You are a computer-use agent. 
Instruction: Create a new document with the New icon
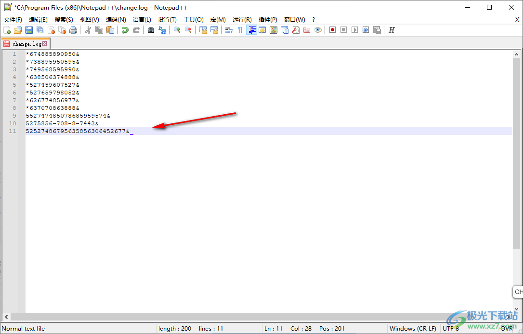point(7,30)
